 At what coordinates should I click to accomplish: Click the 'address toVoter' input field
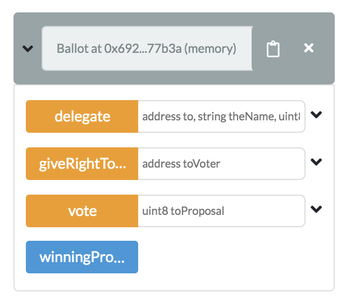coord(221,164)
